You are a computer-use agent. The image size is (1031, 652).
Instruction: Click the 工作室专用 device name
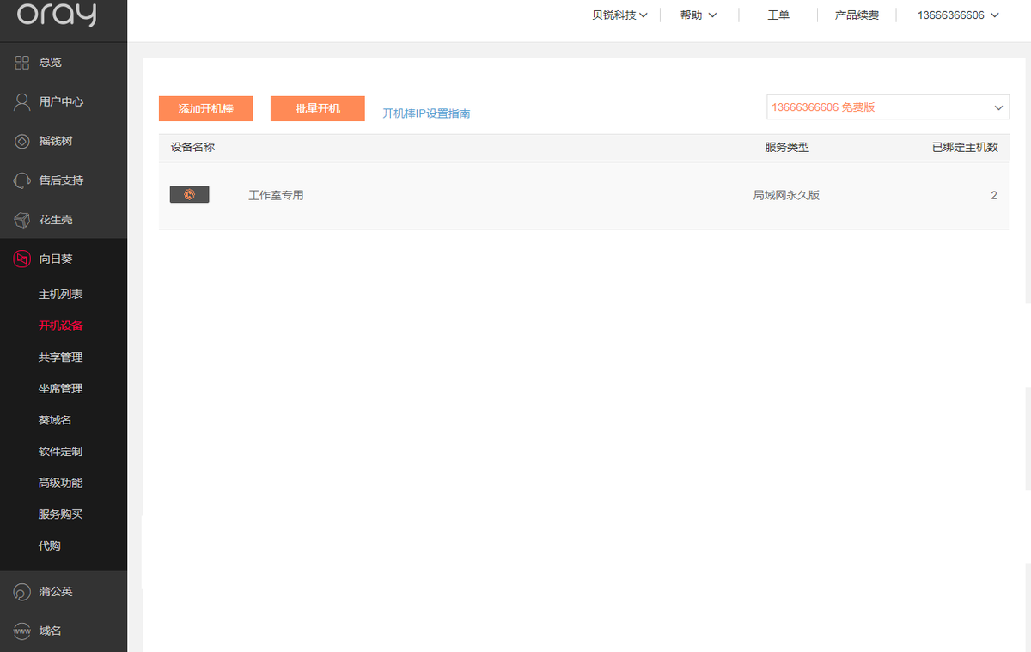pyautogui.click(x=276, y=195)
